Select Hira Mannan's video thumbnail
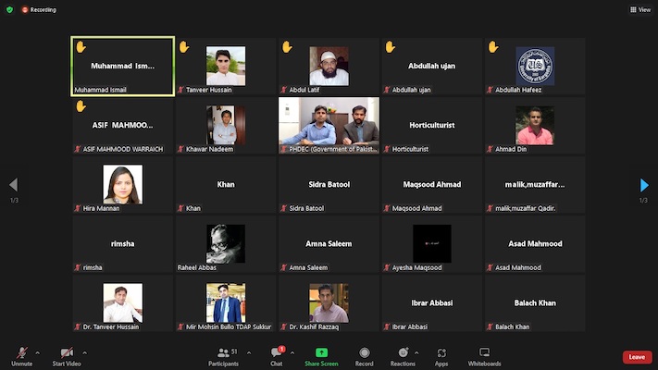The height and width of the screenshot is (370, 658). coord(123,185)
